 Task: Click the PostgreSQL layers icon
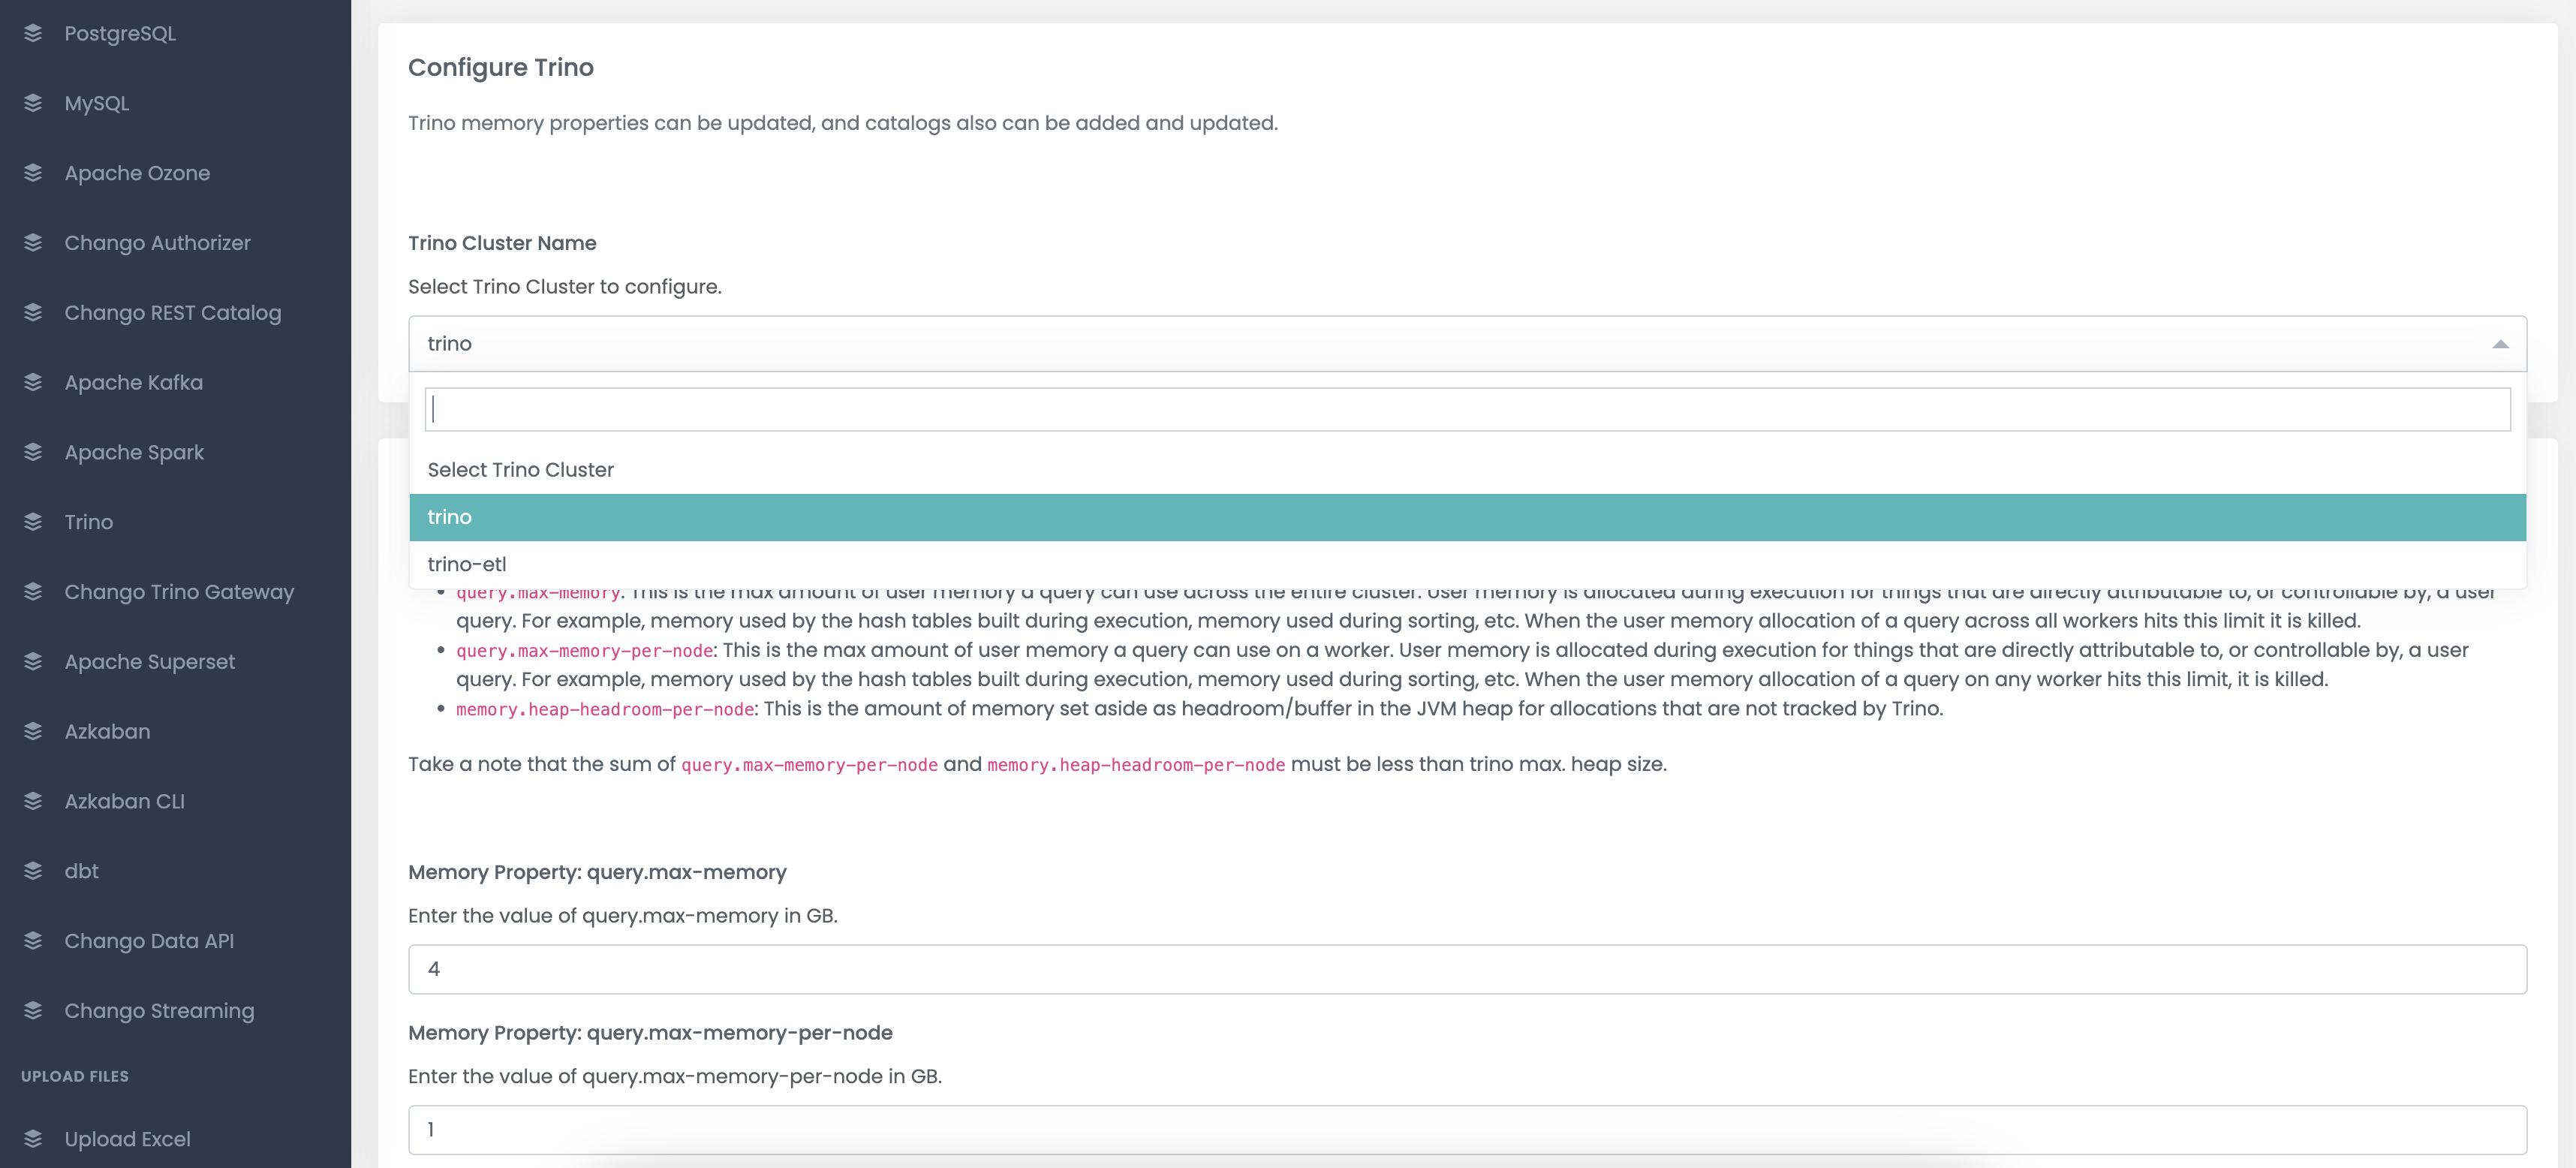pyautogui.click(x=33, y=33)
